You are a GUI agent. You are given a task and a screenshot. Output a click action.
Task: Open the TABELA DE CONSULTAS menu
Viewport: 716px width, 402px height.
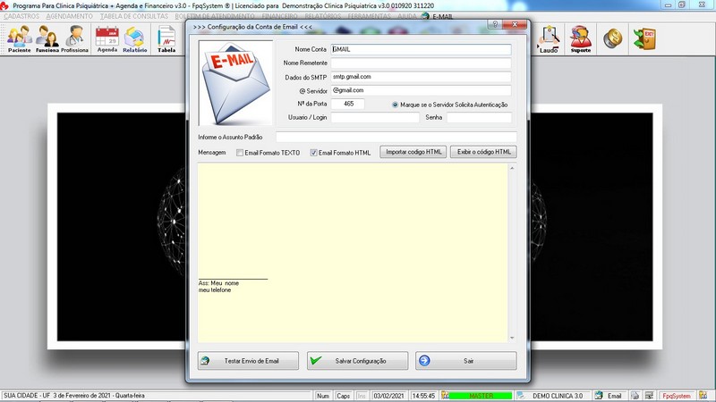[134, 16]
